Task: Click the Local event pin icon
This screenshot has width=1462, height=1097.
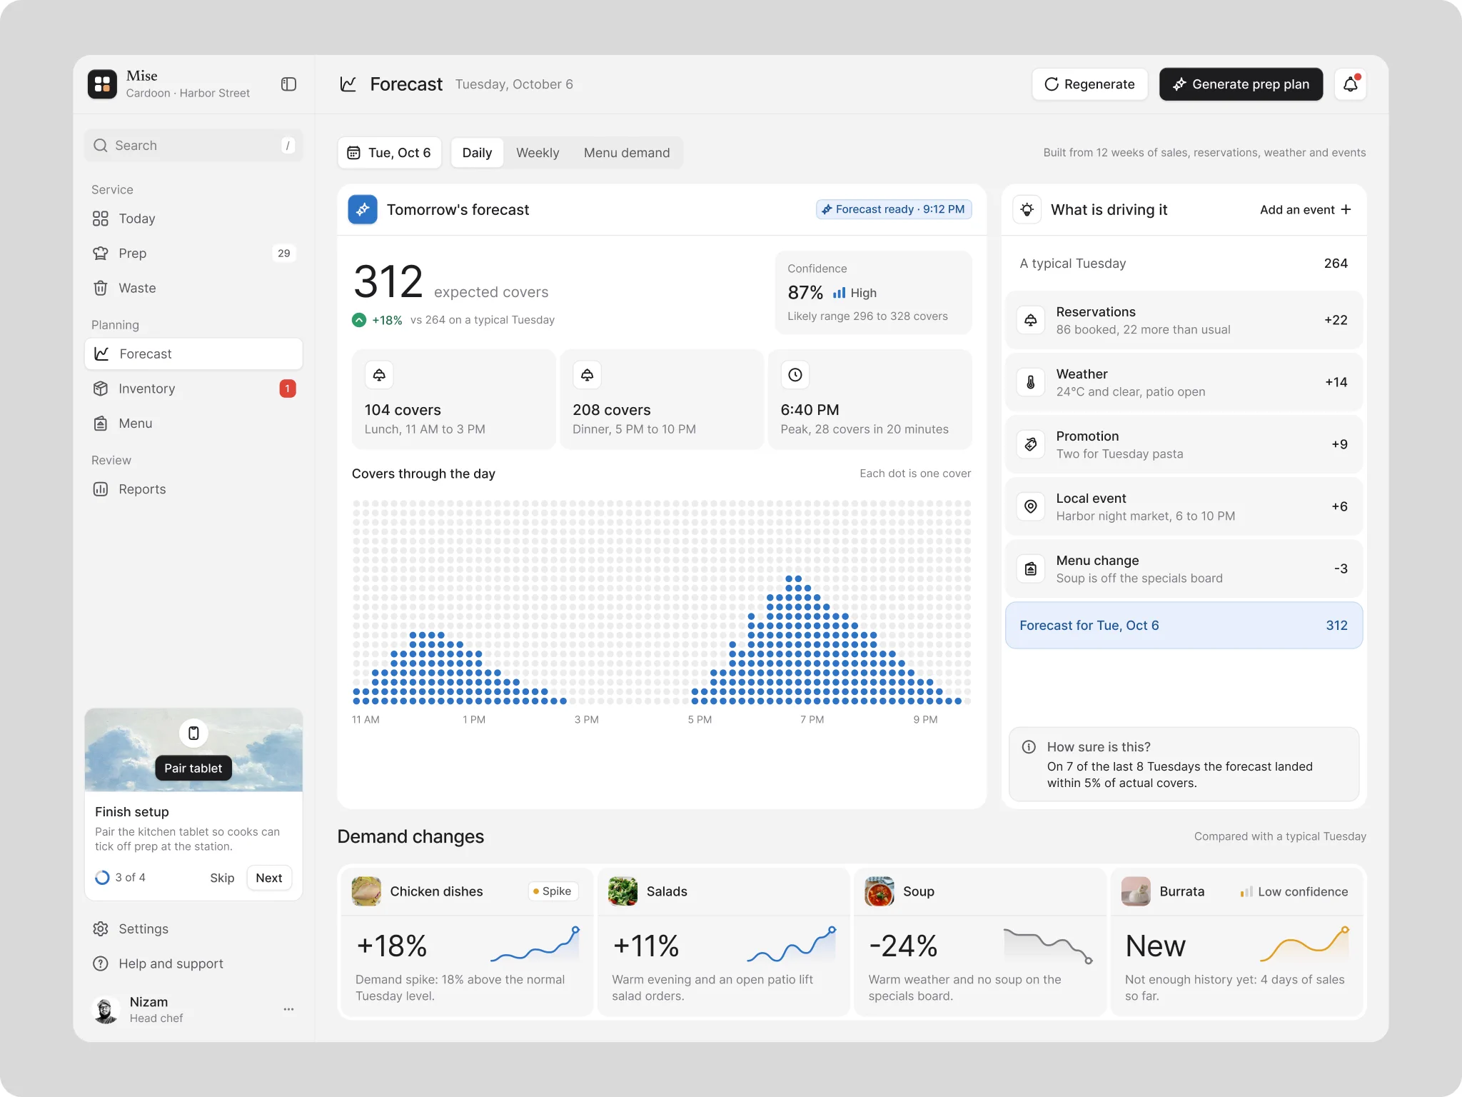Action: [1031, 506]
